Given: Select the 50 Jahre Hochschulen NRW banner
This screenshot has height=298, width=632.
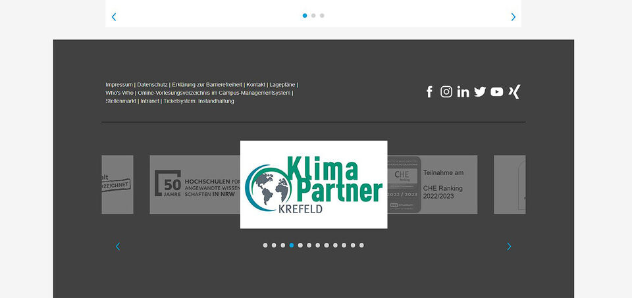Looking at the screenshot, I should pos(195,184).
